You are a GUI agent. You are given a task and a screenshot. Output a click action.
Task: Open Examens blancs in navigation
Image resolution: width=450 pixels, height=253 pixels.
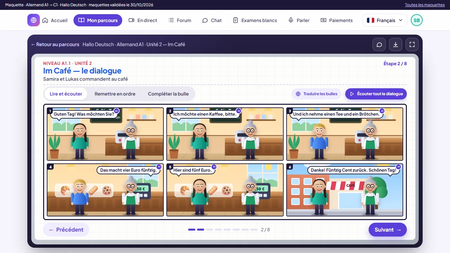click(x=255, y=20)
